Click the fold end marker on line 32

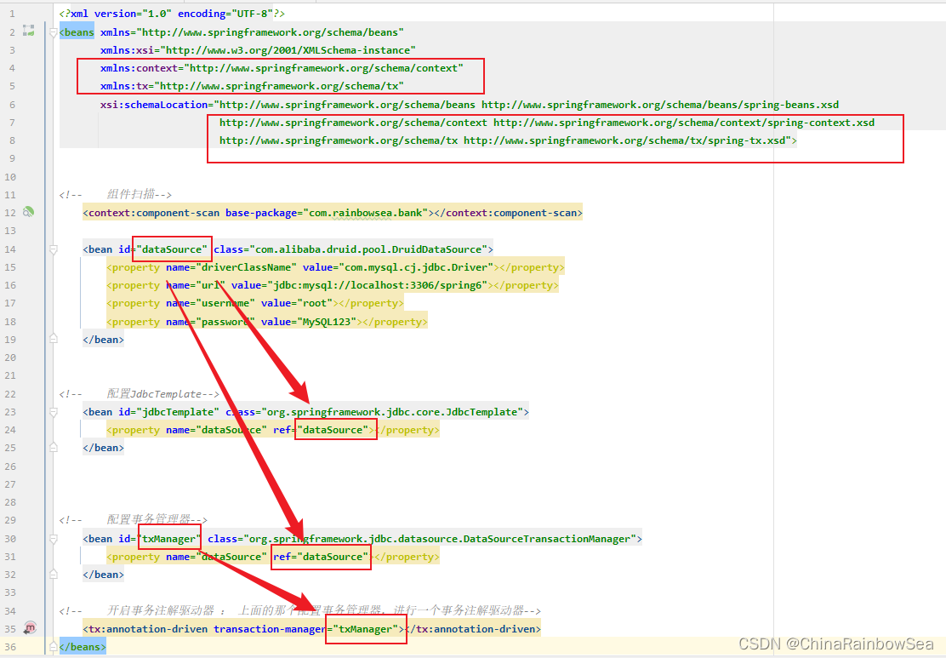tap(53, 574)
